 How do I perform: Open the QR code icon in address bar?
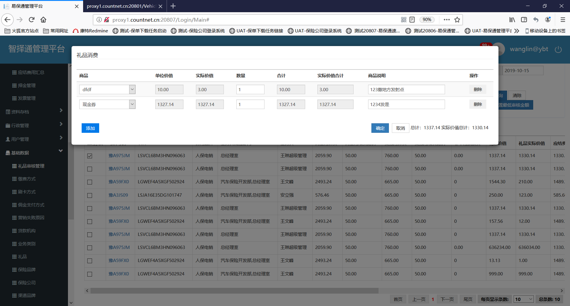403,20
